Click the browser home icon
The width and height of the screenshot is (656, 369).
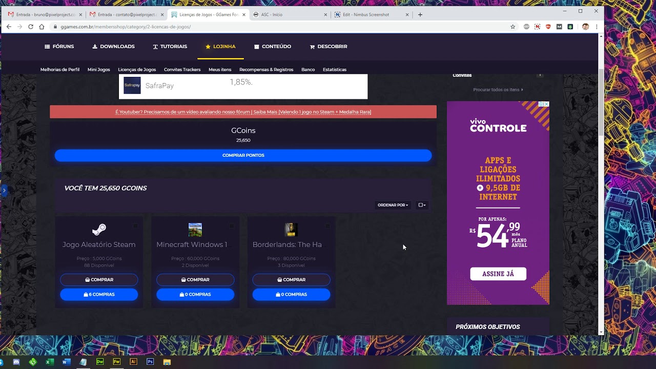point(42,27)
